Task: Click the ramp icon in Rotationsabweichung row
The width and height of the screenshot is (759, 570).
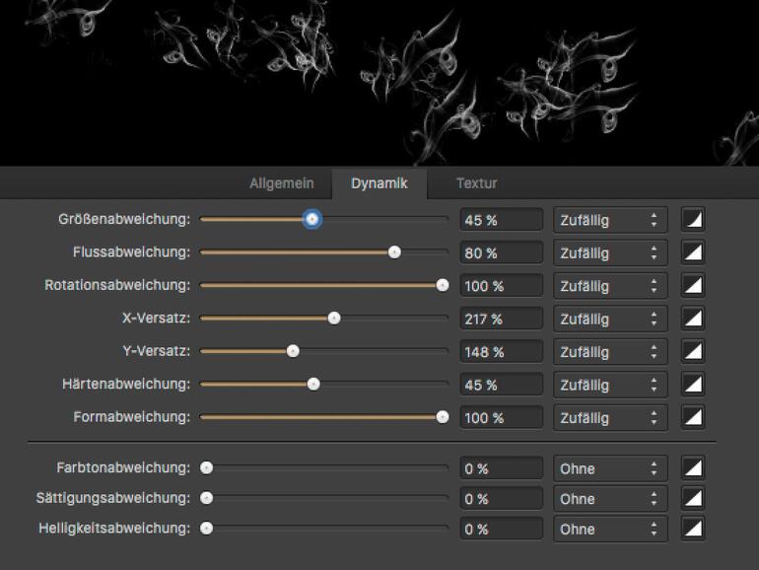Action: [693, 286]
